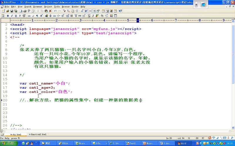Viewport: 235px width, 146px height.
Task: Click the F font tag icon
Action: point(20,16)
